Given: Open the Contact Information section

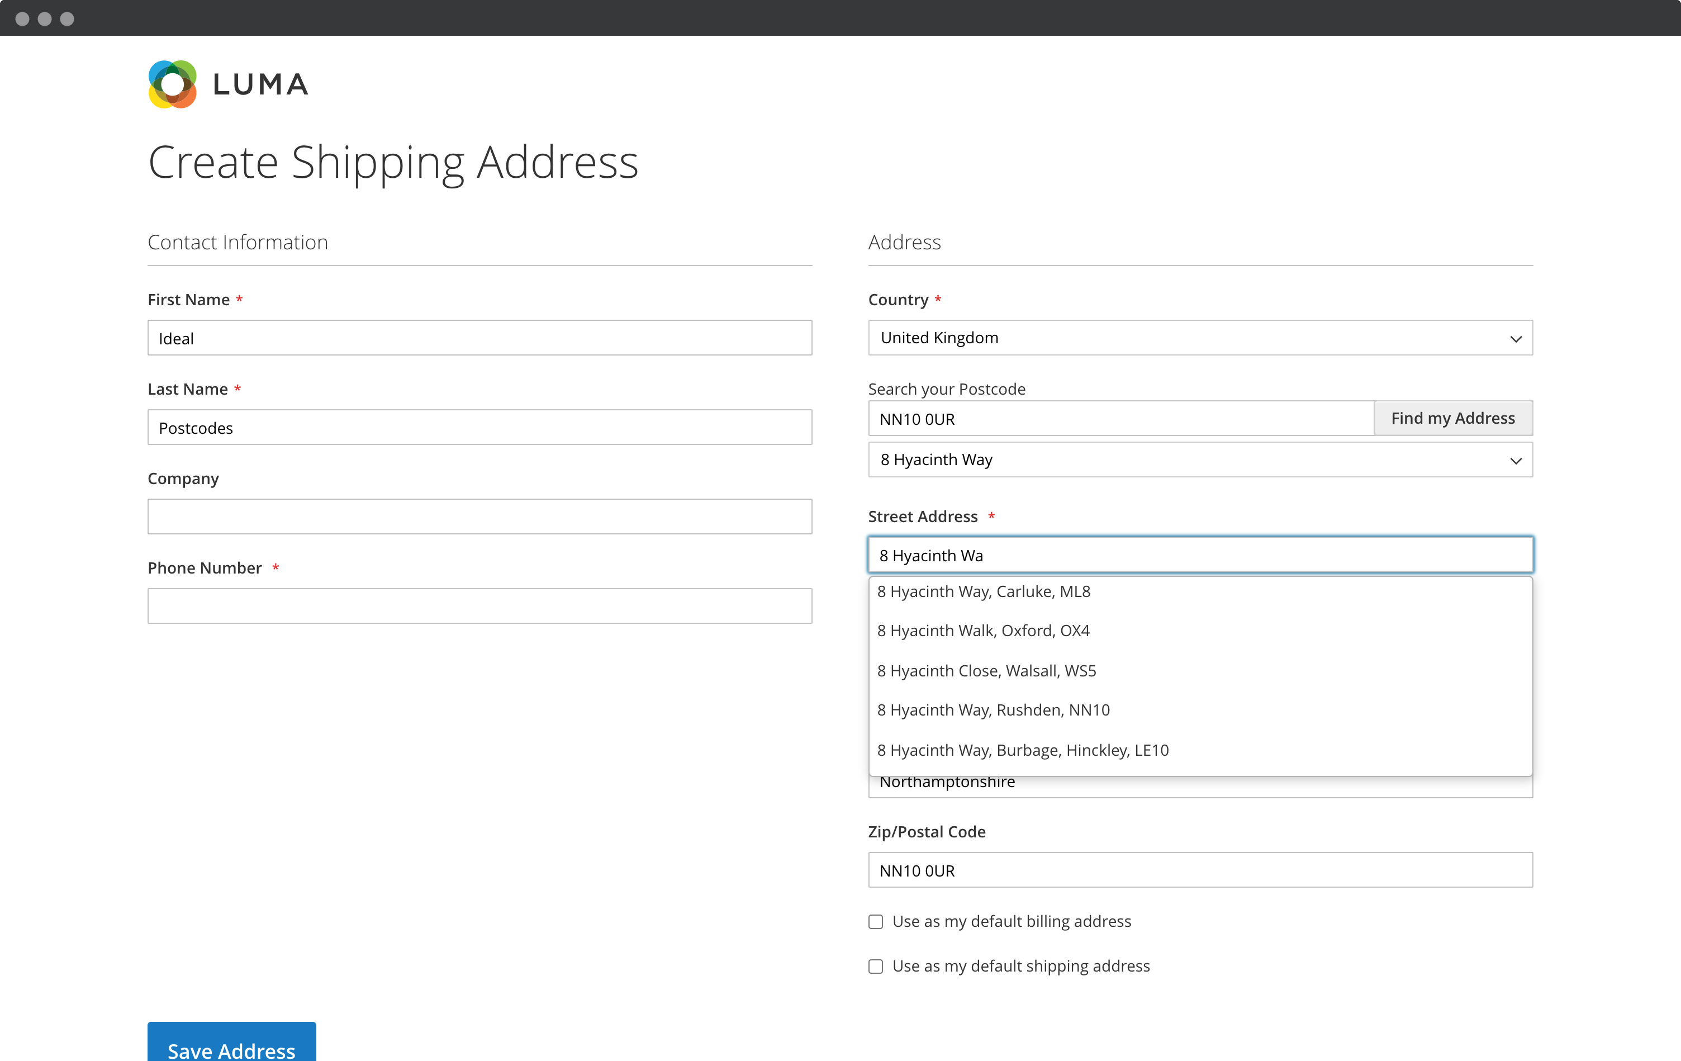Looking at the screenshot, I should point(238,242).
